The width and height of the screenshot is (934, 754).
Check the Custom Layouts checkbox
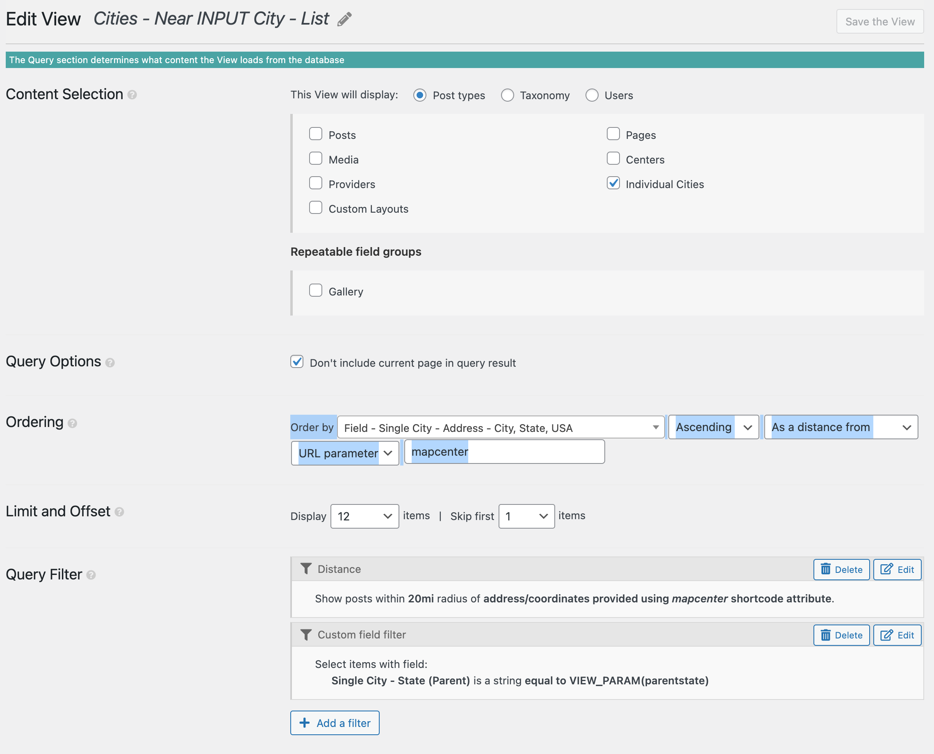pos(316,208)
